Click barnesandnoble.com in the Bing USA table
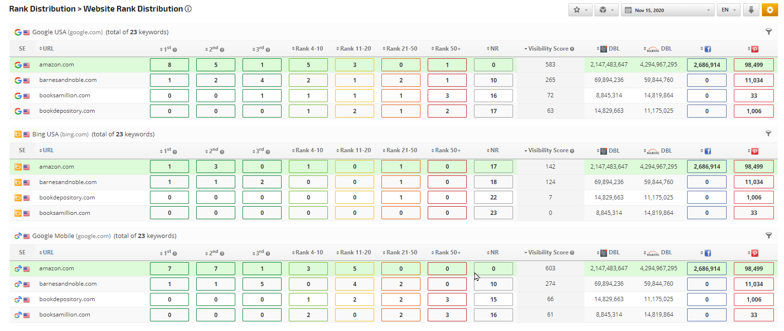784x331 pixels. point(68,182)
